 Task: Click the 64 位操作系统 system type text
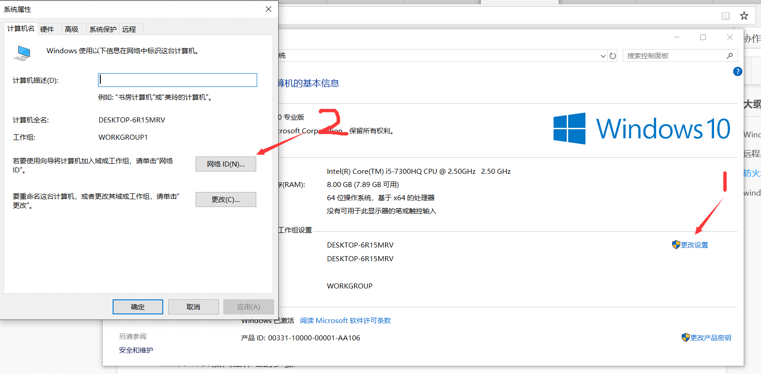(x=381, y=198)
